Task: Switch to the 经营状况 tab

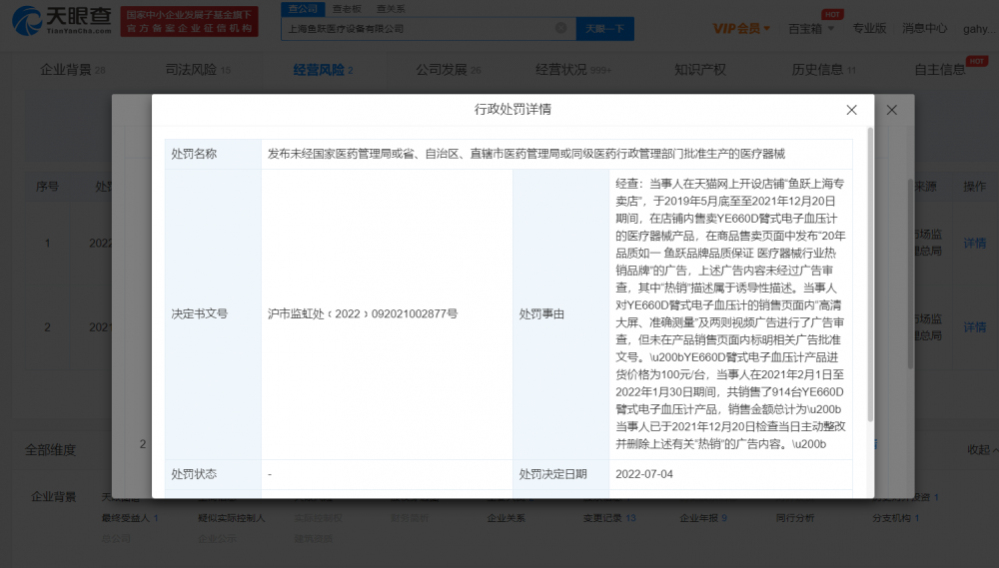Action: (573, 70)
